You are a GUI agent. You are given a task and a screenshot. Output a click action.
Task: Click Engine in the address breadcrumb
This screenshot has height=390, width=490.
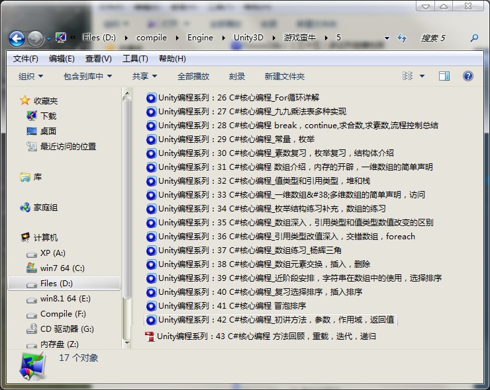pos(200,38)
